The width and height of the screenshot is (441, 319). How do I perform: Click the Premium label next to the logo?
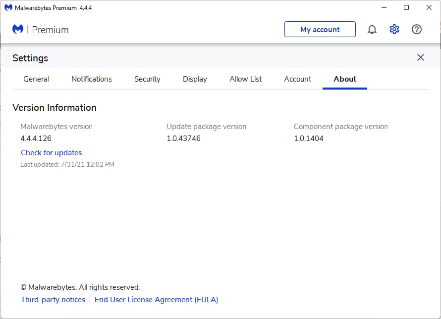coord(51,30)
